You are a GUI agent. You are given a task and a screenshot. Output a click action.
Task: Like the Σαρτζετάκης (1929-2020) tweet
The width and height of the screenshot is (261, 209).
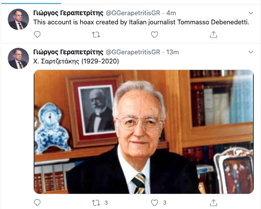(x=154, y=202)
